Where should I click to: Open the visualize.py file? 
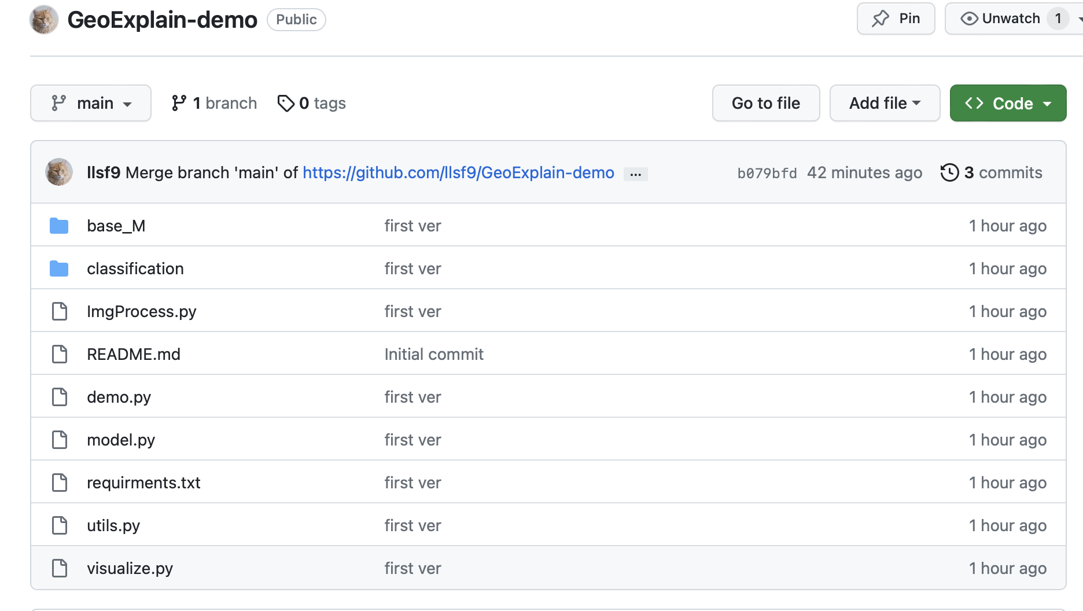point(130,568)
